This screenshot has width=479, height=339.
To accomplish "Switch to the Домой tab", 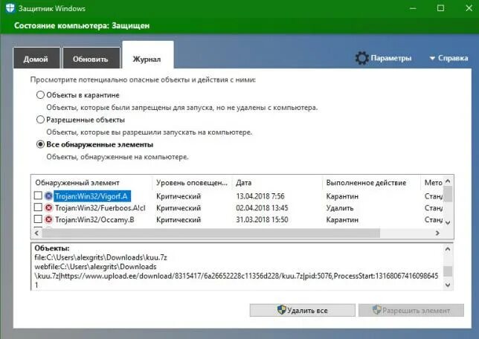I will tap(36, 58).
